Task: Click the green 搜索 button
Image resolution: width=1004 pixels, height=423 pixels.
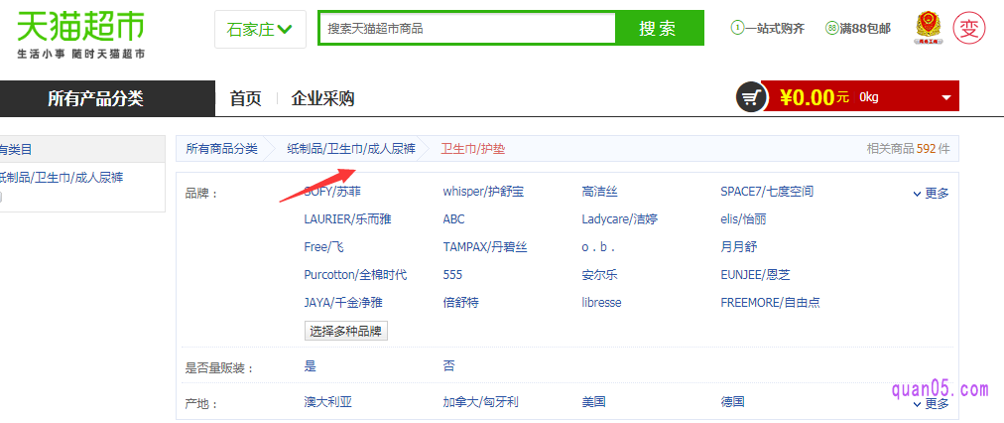Action: click(658, 28)
